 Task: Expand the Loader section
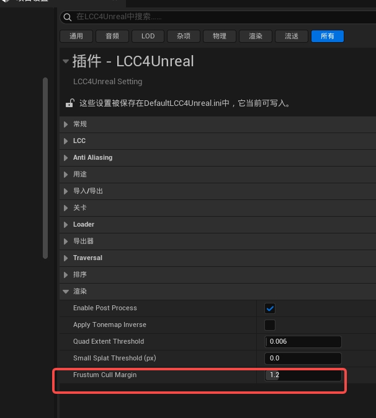click(66, 225)
